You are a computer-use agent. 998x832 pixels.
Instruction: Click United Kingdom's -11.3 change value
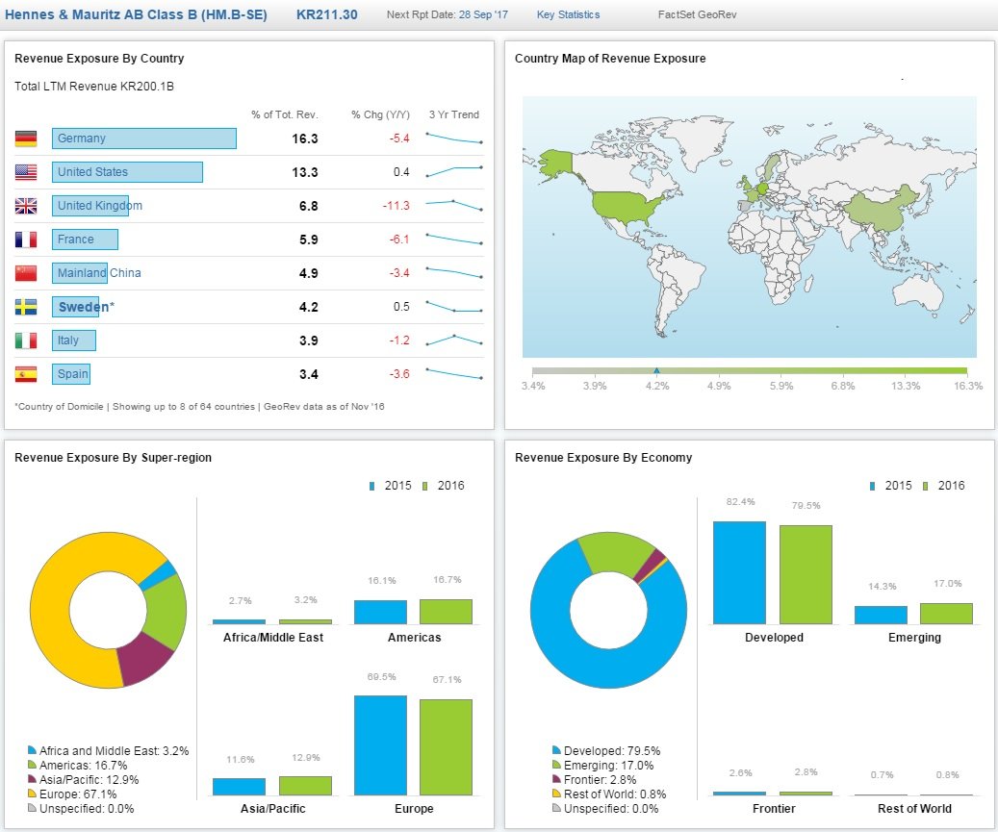coord(396,206)
